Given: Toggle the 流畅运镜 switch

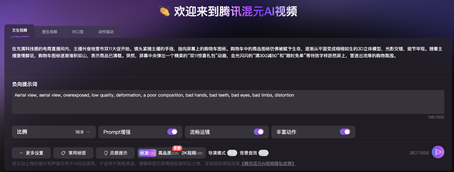Looking at the screenshot, I should click(259, 132).
